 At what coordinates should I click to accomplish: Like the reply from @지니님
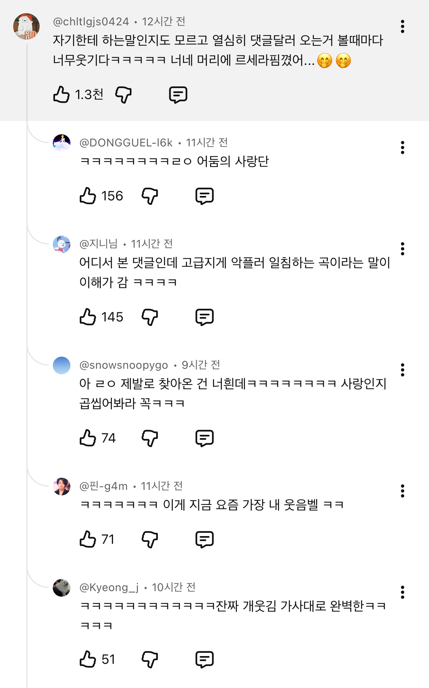(88, 317)
